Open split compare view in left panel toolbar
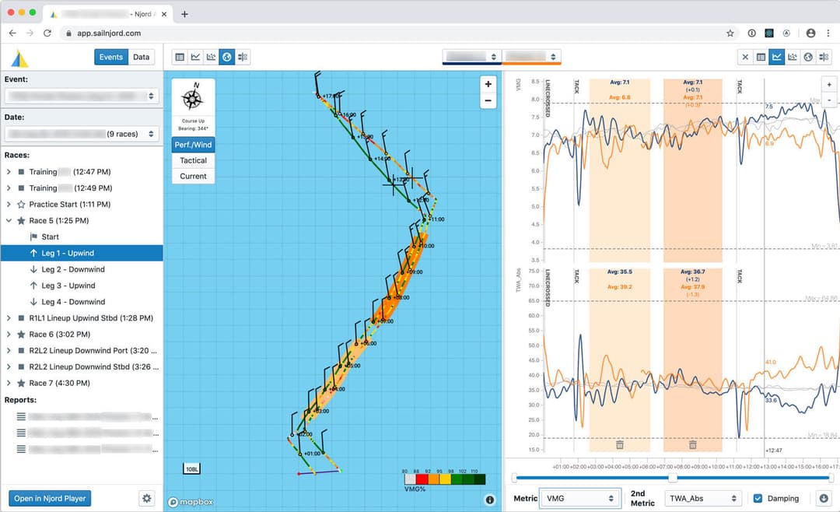The image size is (840, 512). (243, 57)
